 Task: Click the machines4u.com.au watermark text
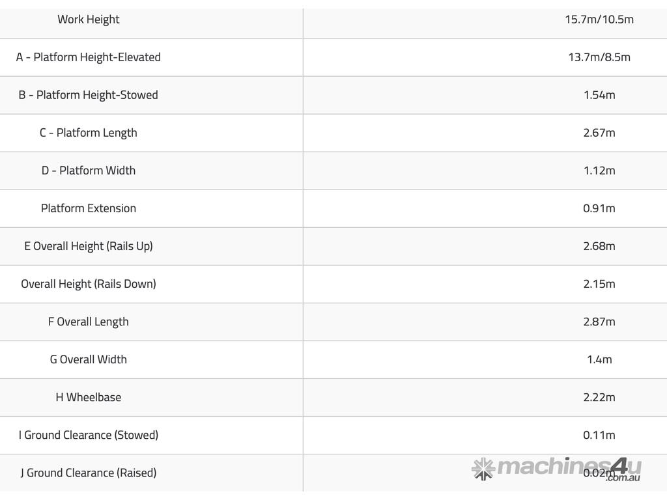(x=569, y=467)
